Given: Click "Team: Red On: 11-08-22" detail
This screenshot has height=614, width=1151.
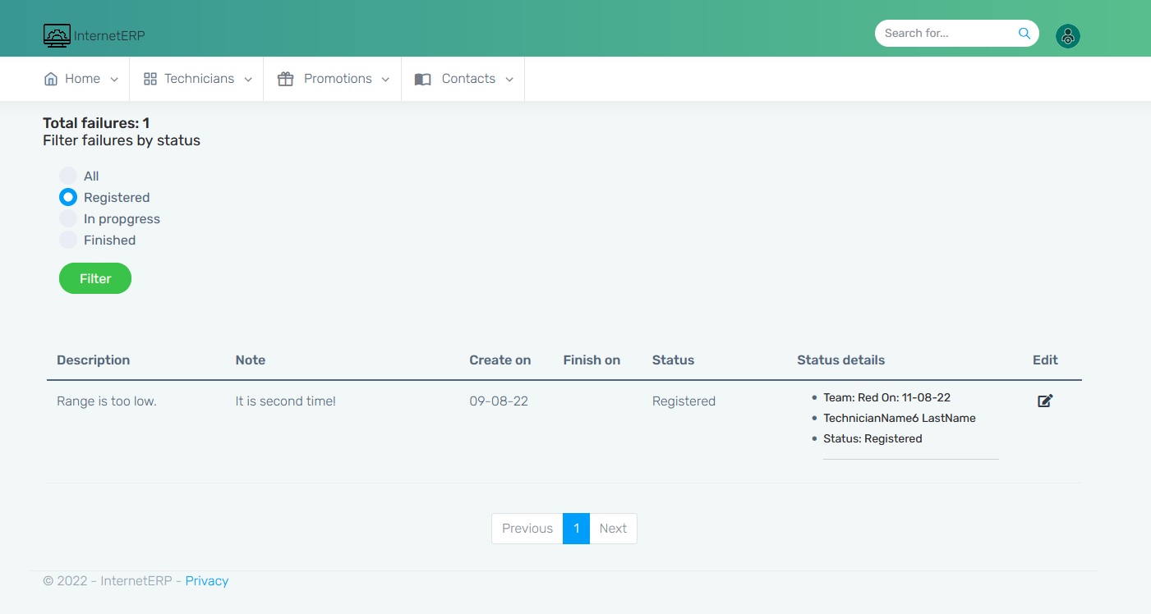Looking at the screenshot, I should click(886, 397).
